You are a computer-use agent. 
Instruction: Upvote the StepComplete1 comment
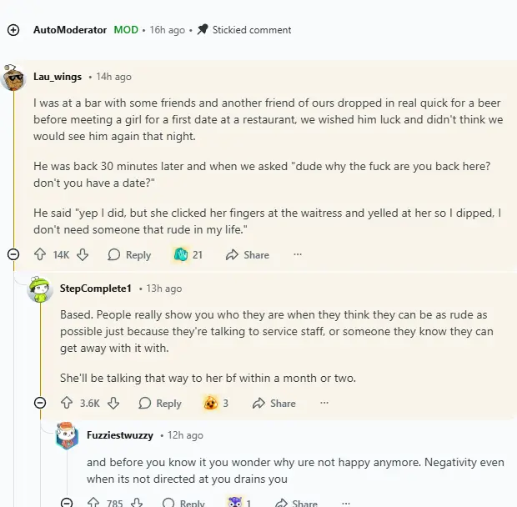67,403
